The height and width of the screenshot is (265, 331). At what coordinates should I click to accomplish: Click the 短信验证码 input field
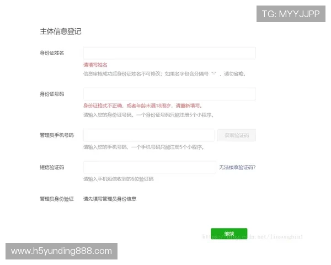click(x=150, y=167)
